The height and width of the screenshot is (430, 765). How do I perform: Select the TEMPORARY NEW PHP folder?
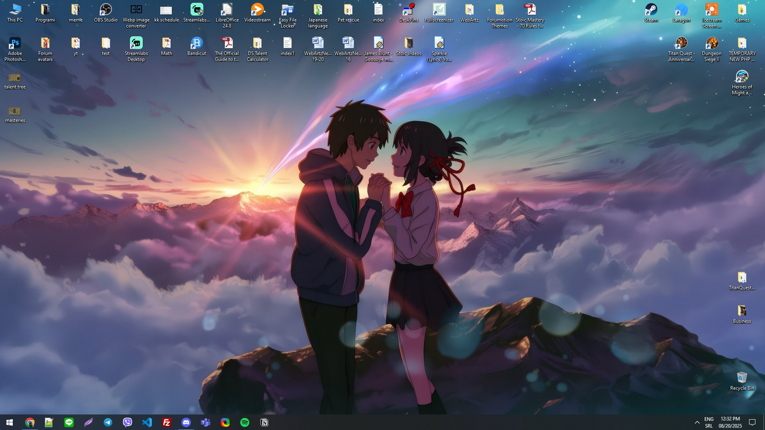click(x=742, y=50)
